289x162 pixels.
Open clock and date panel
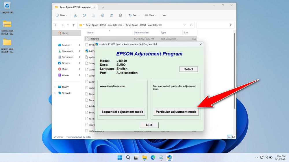pos(280,157)
